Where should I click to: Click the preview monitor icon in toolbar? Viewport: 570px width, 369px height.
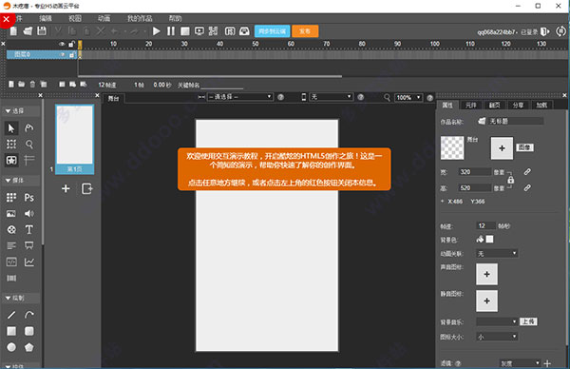coord(199,31)
